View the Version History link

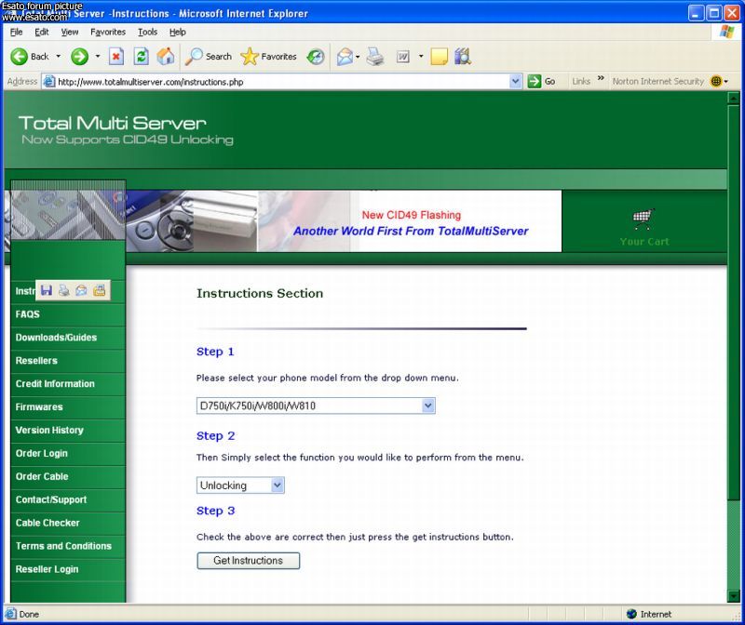pyautogui.click(x=49, y=431)
